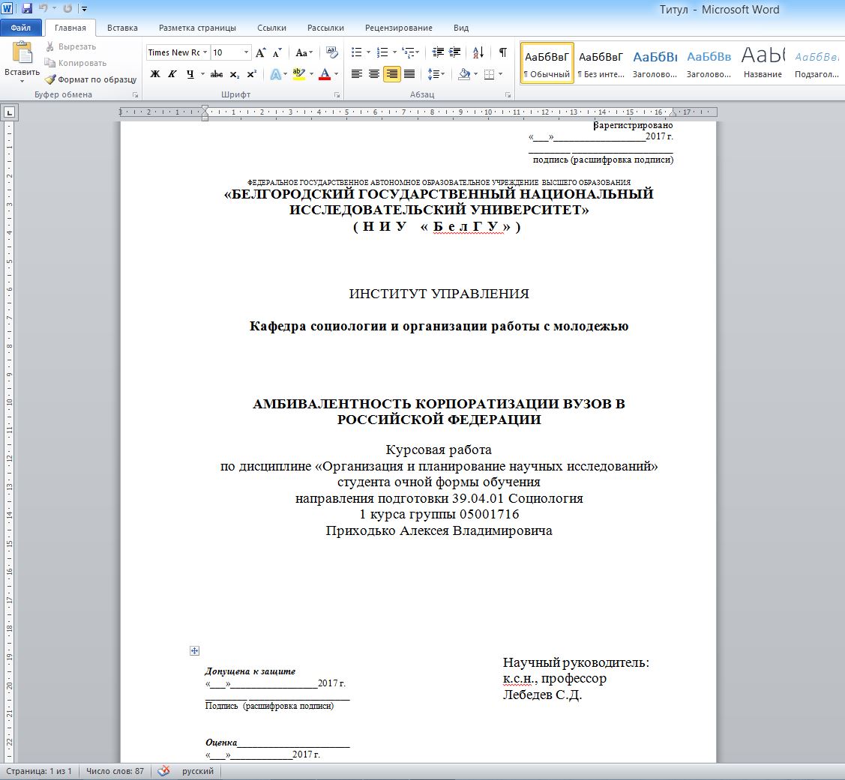The image size is (845, 780).
Task: Open the Шрифт dialog launcher
Action: pos(337,95)
